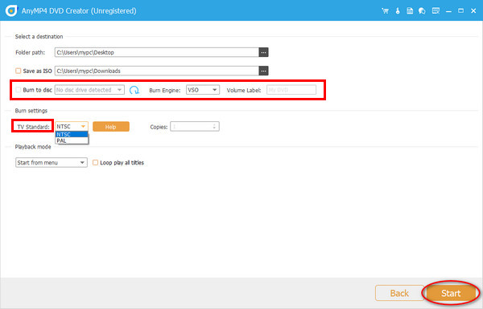Screen dimensions: 483x309
Task: Open the feedback chat bubbles icon
Action: pyautogui.click(x=422, y=11)
